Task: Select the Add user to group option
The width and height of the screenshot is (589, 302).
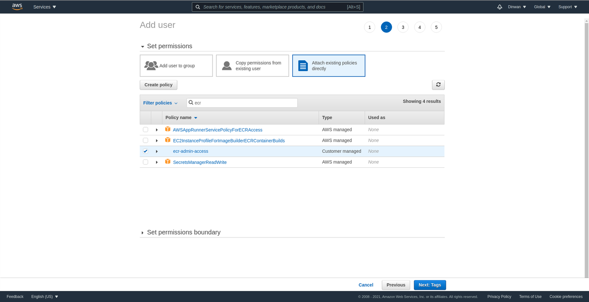Action: point(176,66)
